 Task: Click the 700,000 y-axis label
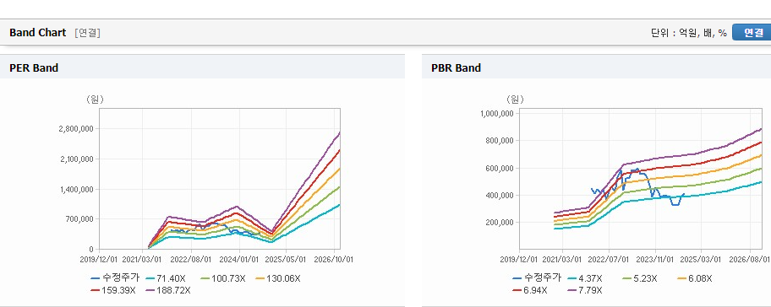[79, 219]
